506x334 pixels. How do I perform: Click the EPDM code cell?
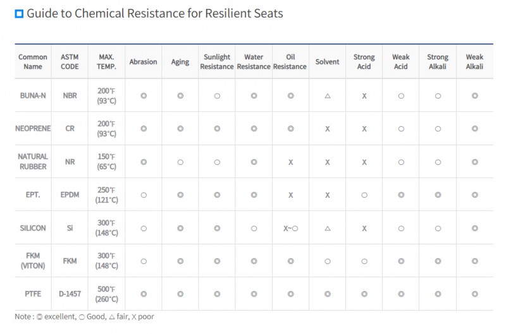click(x=70, y=195)
